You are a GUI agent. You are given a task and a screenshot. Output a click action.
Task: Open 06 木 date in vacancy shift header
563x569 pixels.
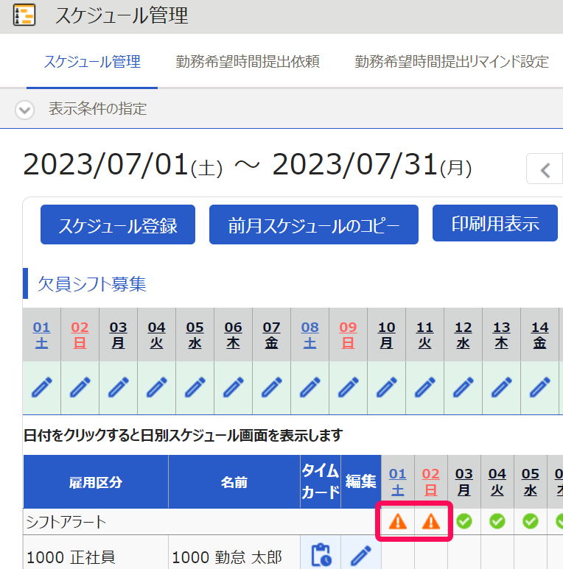(233, 335)
